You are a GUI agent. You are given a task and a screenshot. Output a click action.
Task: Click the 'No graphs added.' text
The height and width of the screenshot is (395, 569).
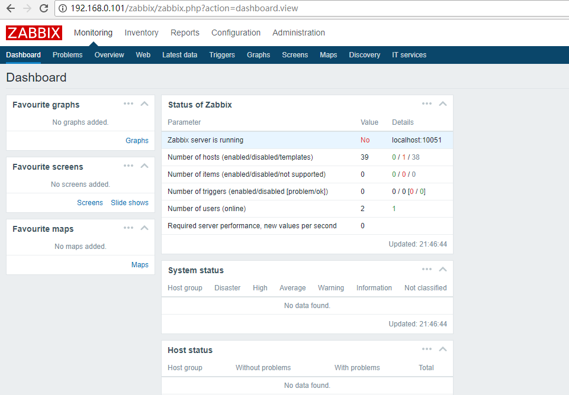click(80, 122)
